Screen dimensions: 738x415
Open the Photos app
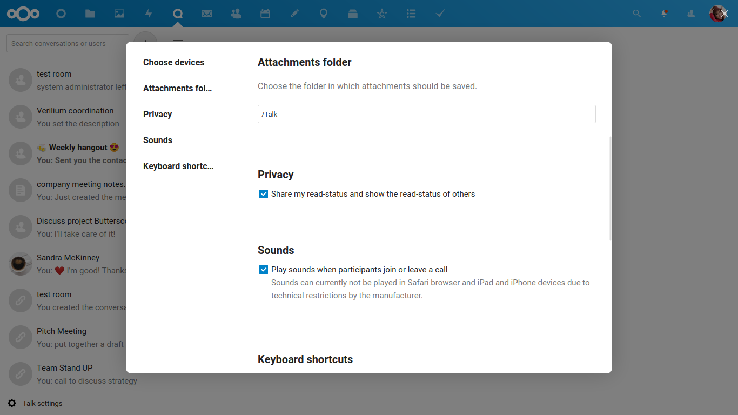119,14
